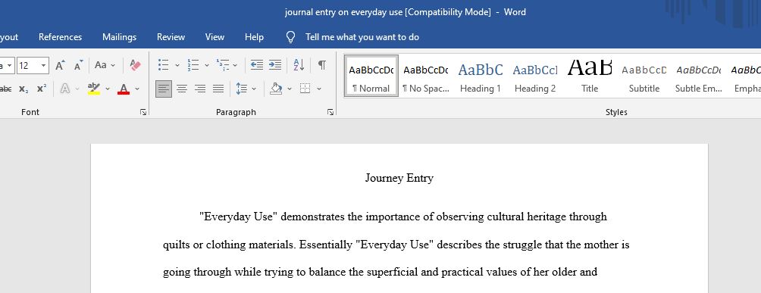Select Align Right
This screenshot has width=761, height=293.
click(x=200, y=89)
